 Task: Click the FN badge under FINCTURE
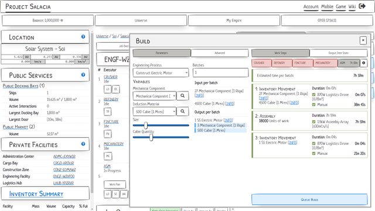(107, 134)
